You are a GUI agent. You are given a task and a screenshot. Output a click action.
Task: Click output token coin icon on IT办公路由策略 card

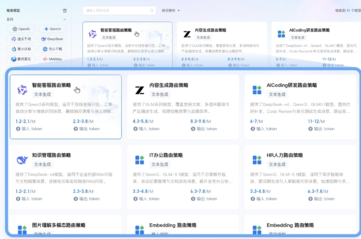193,199
